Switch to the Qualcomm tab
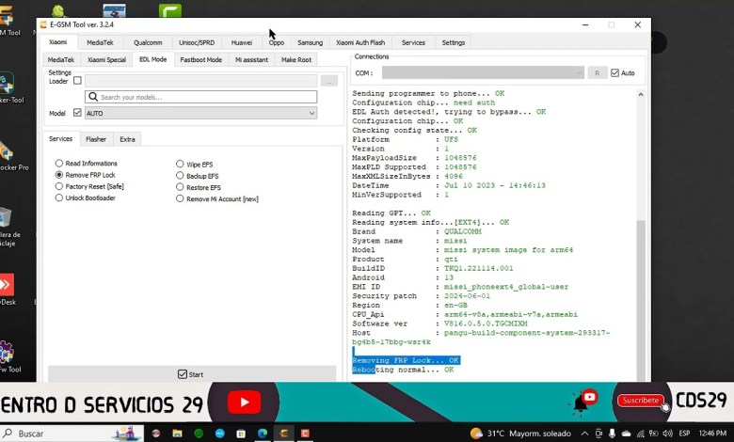Screen dimensions: 734x442 pyautogui.click(x=148, y=42)
